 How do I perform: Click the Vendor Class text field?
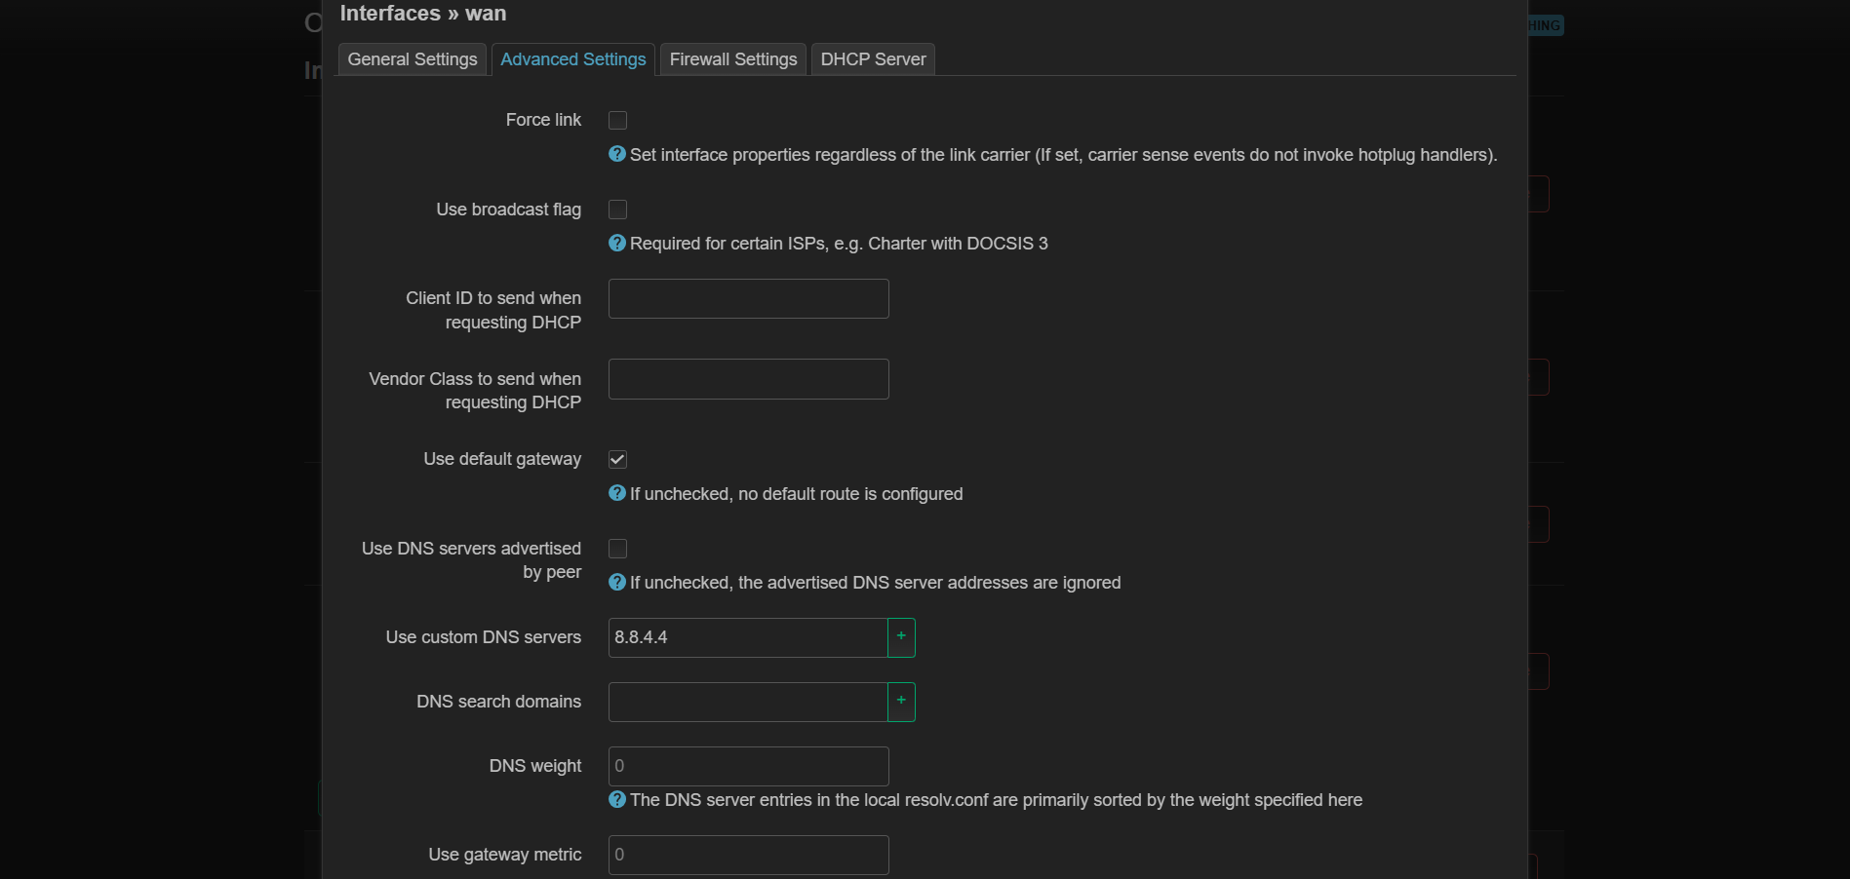point(748,379)
